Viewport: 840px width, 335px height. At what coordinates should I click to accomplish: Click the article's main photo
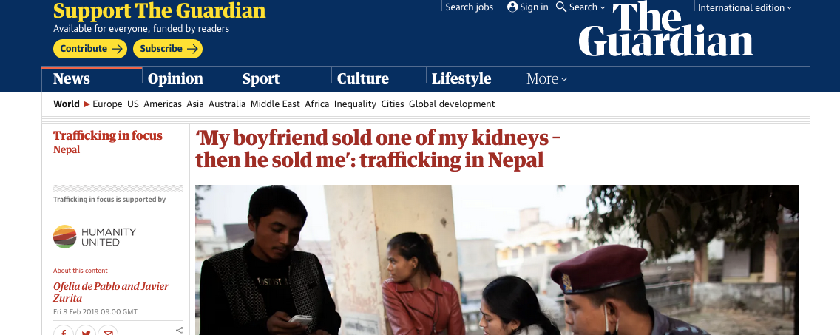click(496, 259)
